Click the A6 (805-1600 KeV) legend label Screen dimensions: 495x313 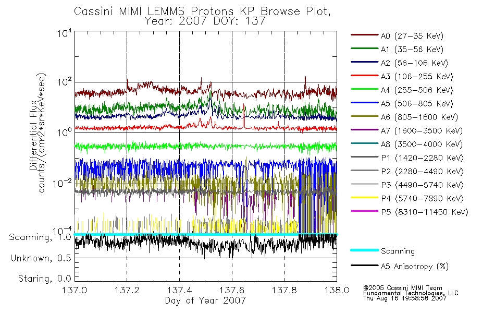[419, 117]
